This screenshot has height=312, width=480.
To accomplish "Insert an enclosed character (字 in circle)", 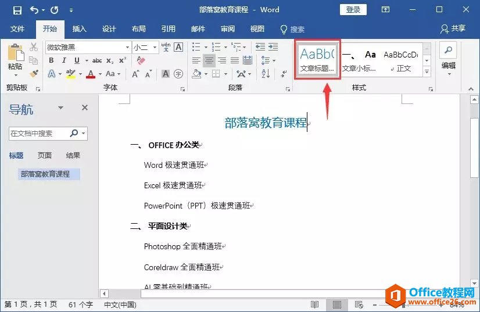I will (x=178, y=74).
